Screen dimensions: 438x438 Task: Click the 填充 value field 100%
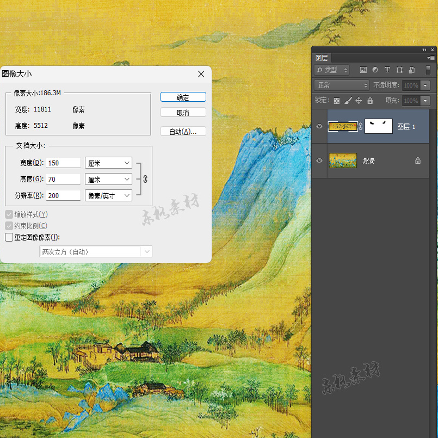point(411,101)
